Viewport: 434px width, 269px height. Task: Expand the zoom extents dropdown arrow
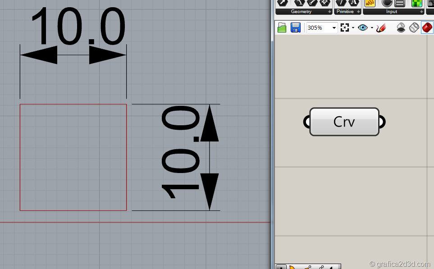pyautogui.click(x=352, y=28)
